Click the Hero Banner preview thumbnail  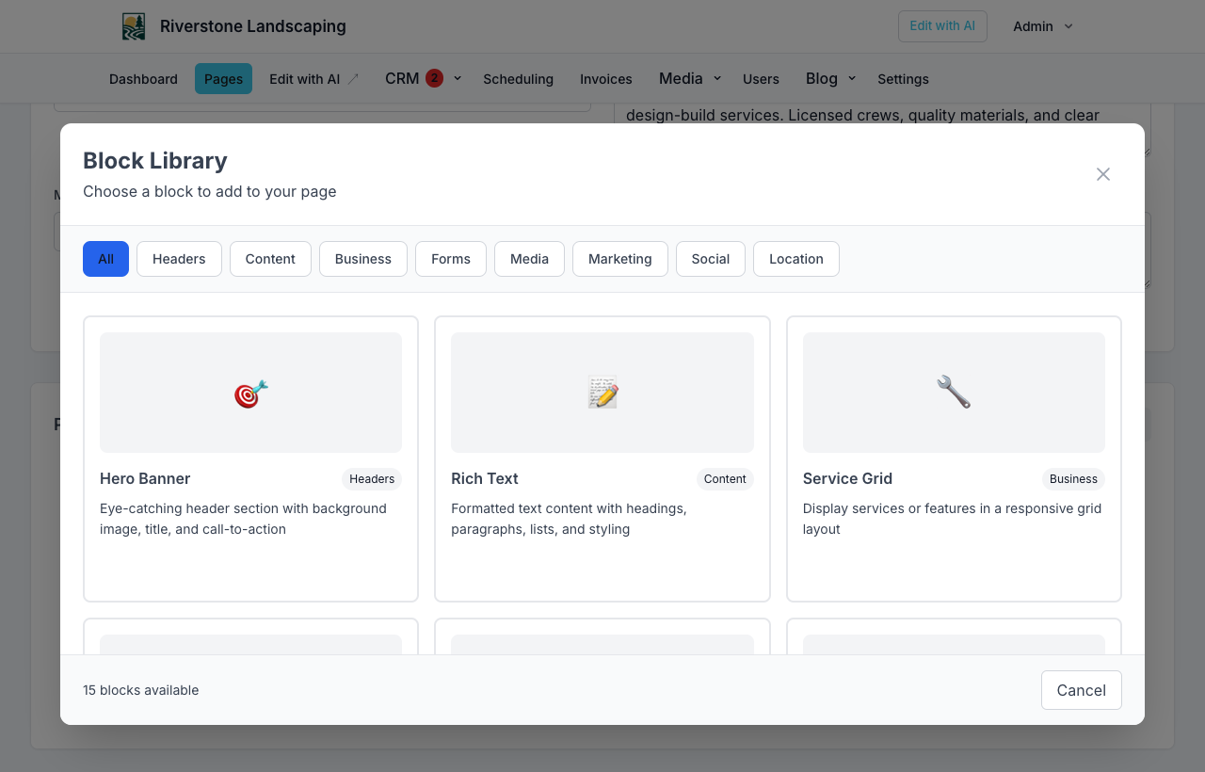[x=251, y=393]
